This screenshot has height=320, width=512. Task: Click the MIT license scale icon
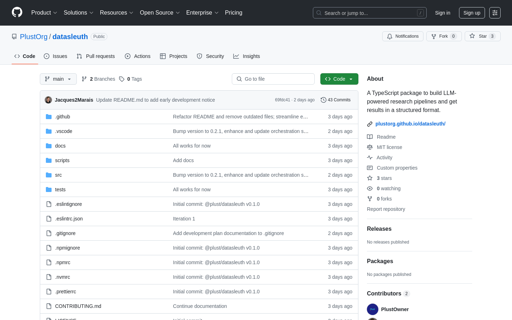coord(370,147)
